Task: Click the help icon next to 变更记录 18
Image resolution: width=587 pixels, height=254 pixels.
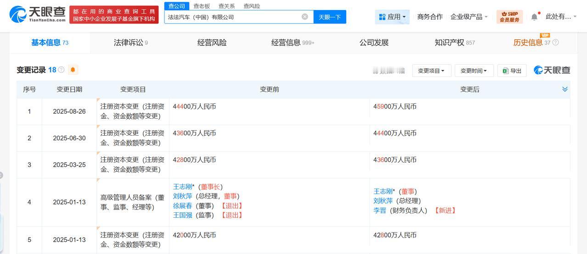Action: 61,70
